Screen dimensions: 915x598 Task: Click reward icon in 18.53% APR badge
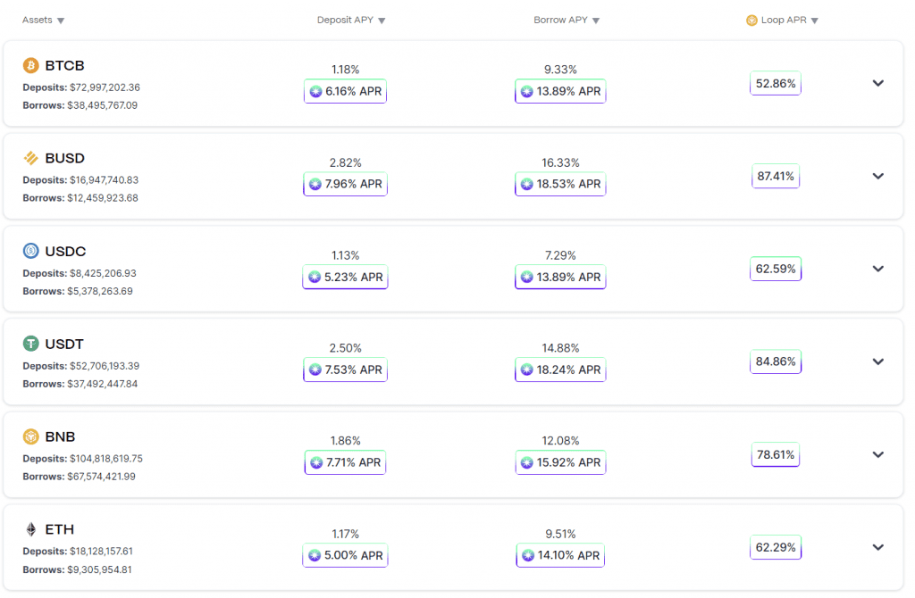click(x=527, y=184)
